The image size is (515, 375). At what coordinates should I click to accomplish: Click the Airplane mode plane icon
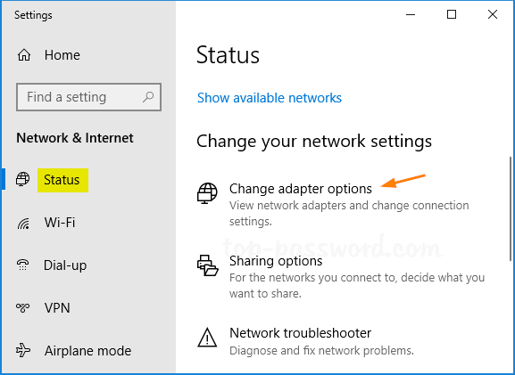point(23,350)
